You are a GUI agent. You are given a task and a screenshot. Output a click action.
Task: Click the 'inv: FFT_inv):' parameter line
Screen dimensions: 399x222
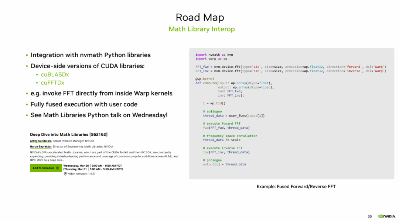click(x=231, y=96)
